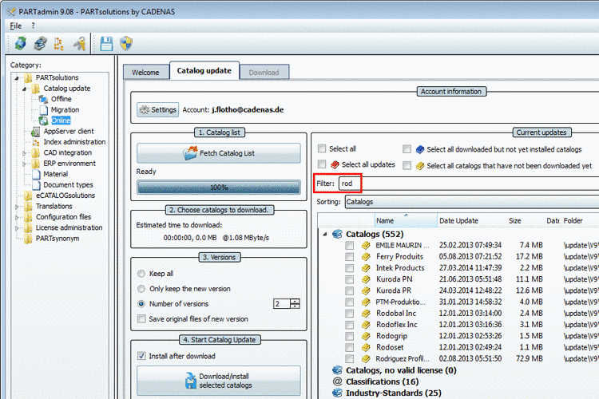Open the Sorting Catalogs dropdown
The height and width of the screenshot is (399, 599).
click(472, 202)
